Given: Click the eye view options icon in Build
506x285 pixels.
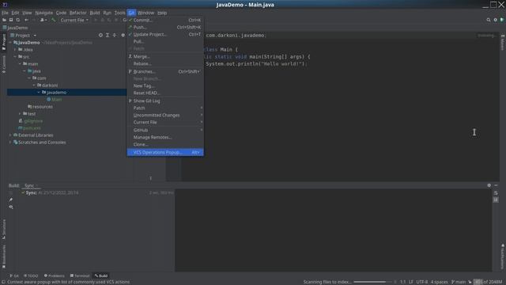Looking at the screenshot, I should click(11, 207).
